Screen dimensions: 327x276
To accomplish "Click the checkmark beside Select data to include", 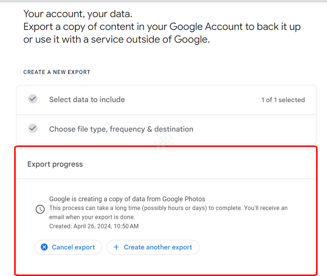I will click(x=33, y=99).
